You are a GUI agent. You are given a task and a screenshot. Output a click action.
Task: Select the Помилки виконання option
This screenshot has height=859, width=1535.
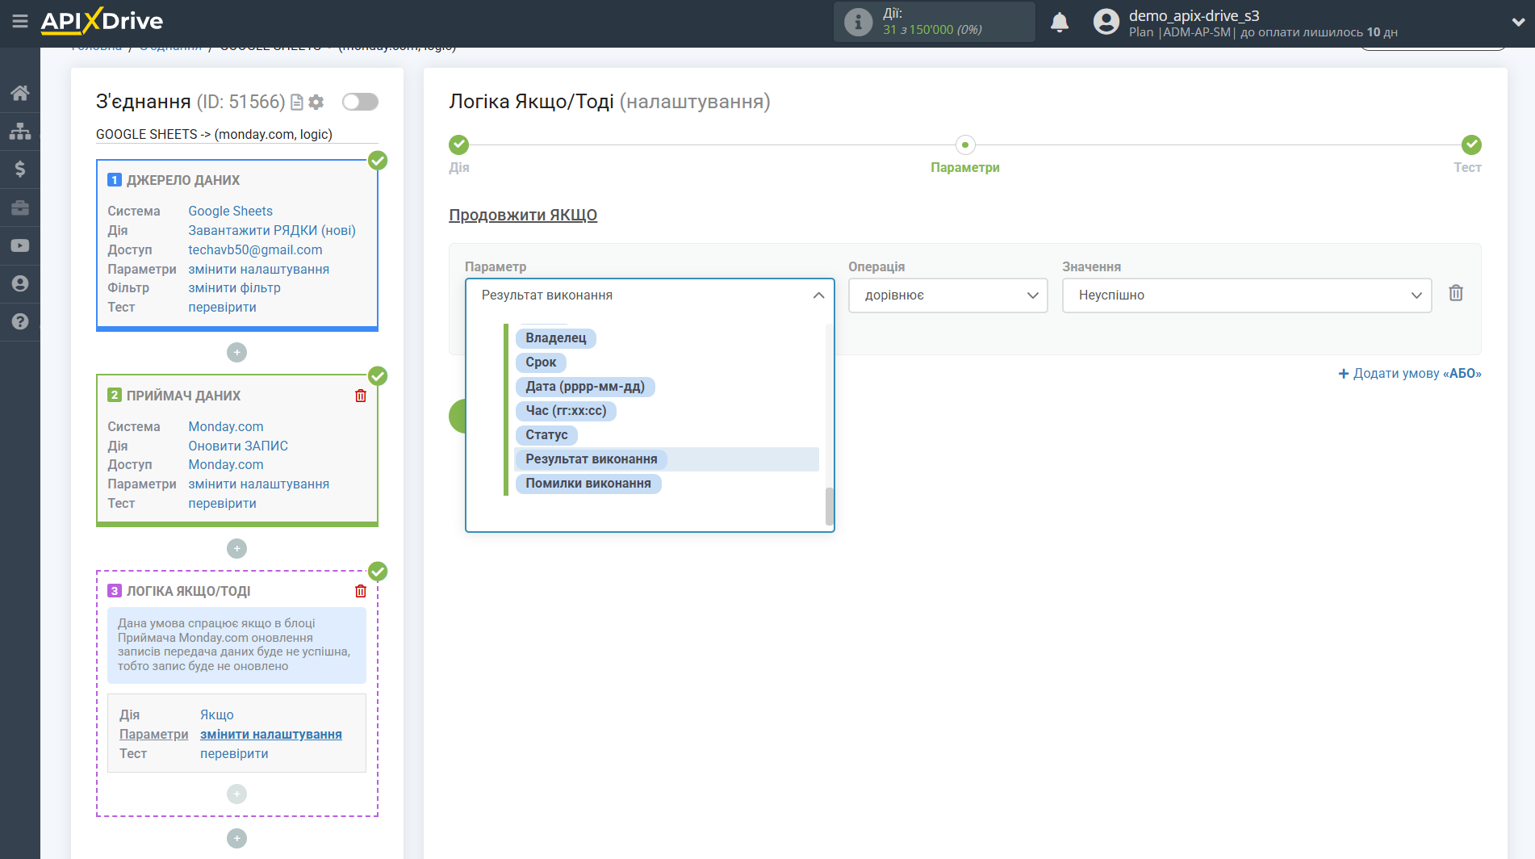tap(588, 484)
